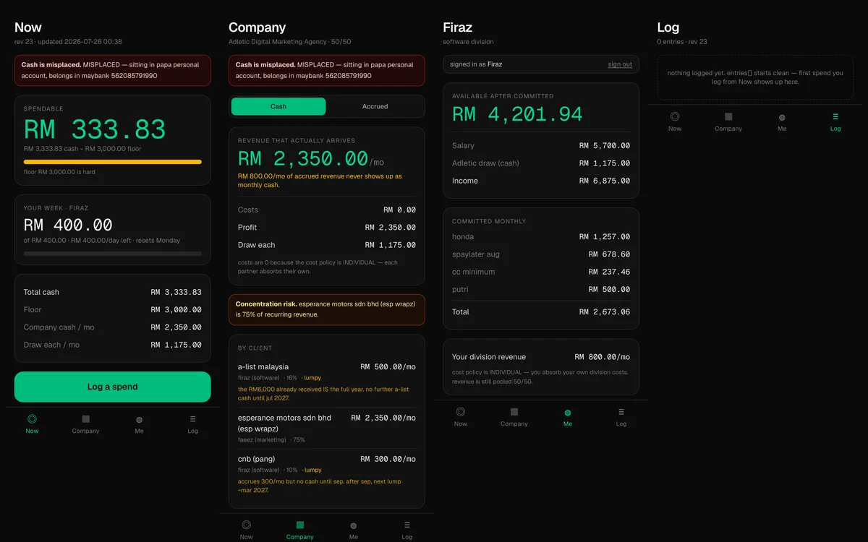868x542 pixels.
Task: Click the signed in as Firaz field
Action: (x=541, y=64)
